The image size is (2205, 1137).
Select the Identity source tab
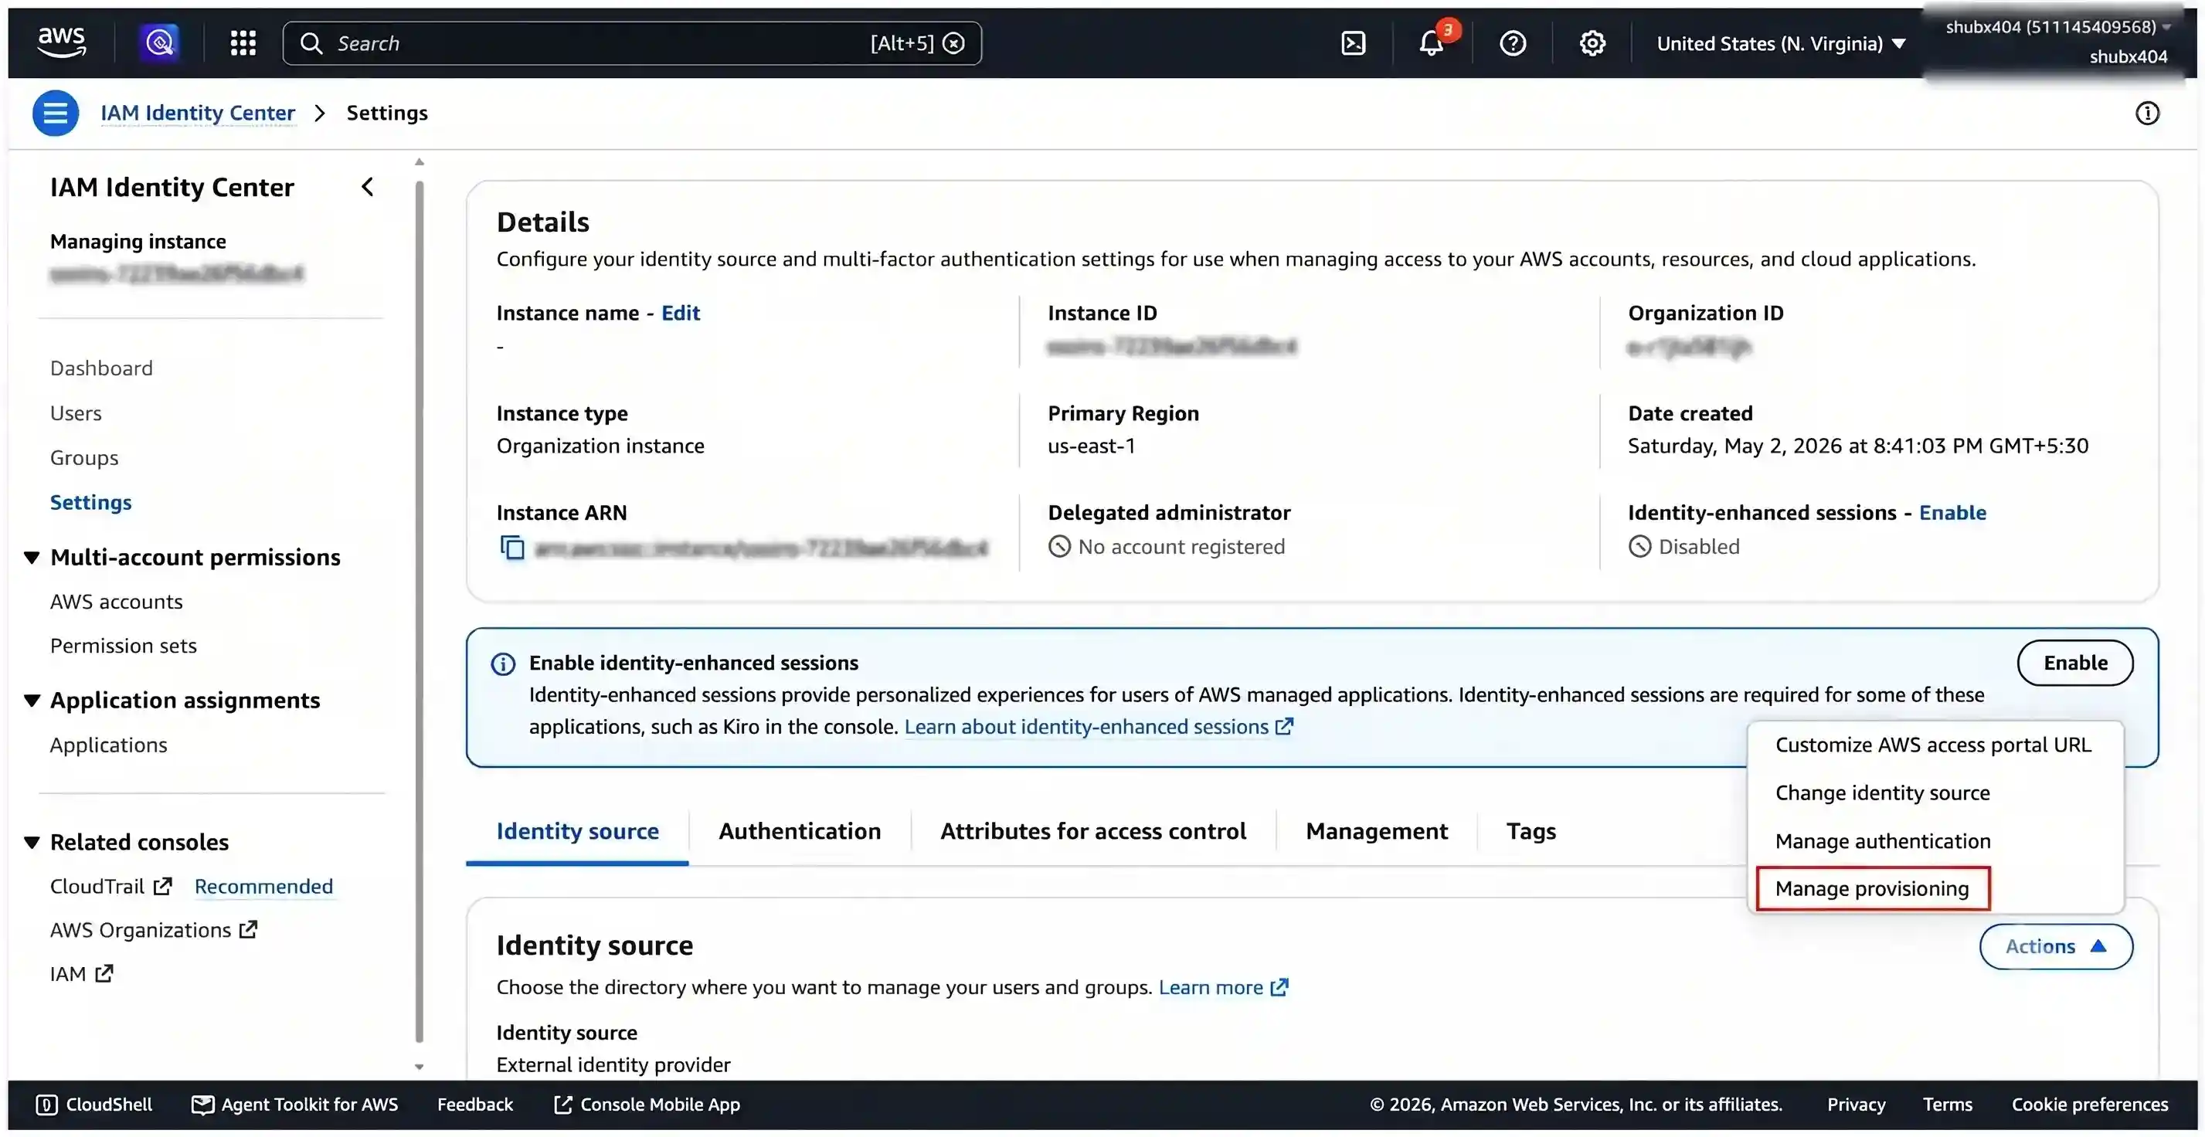point(577,833)
